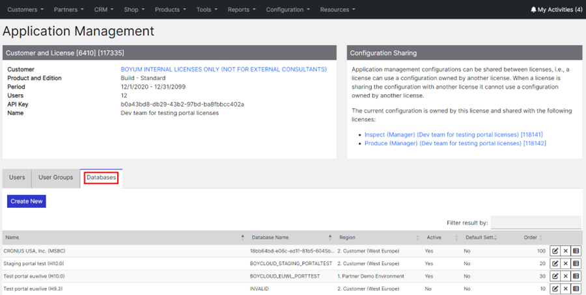Focus the Filter result by field
The width and height of the screenshot is (586, 295).
coord(536,222)
